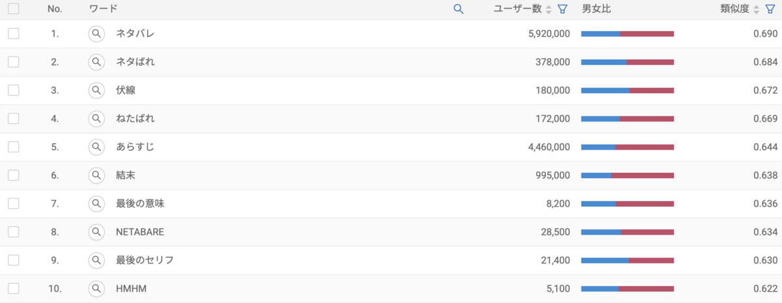This screenshot has height=303, width=782.
Task: Click the magnifier icon beside ネタバレ
Action: (x=96, y=34)
